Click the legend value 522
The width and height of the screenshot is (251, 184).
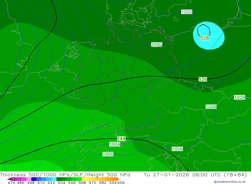(51, 182)
